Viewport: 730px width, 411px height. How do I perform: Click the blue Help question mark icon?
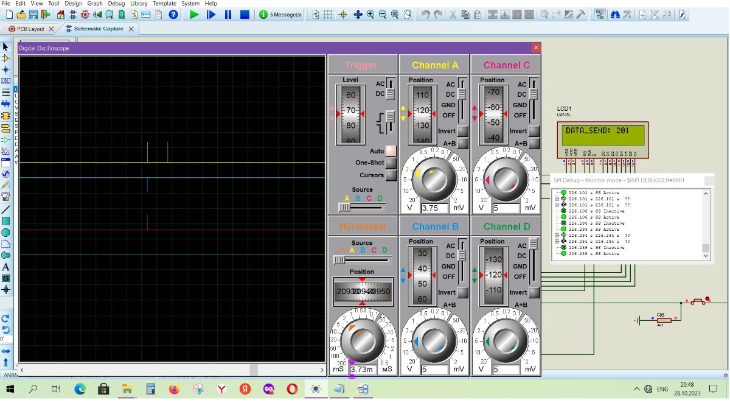coord(173,15)
